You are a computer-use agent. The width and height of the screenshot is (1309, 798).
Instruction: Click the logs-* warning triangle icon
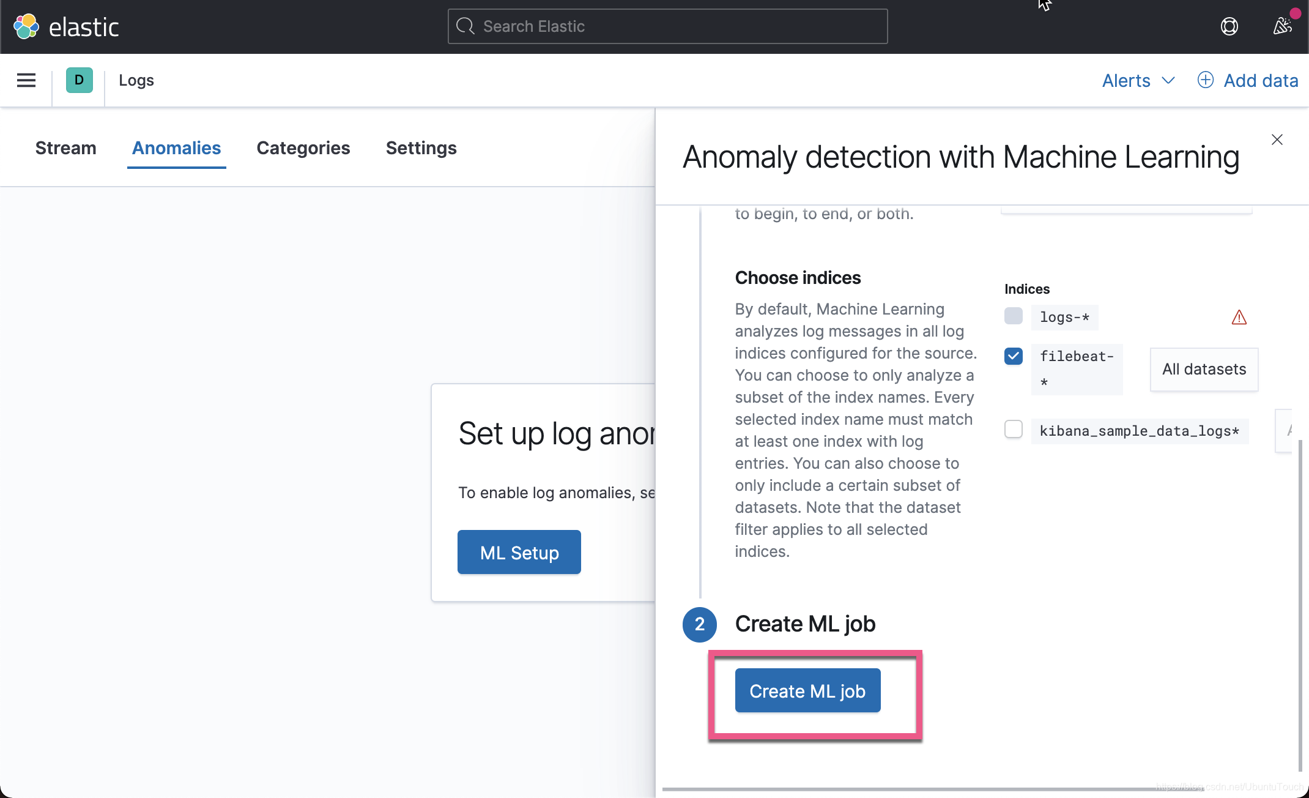(x=1239, y=317)
